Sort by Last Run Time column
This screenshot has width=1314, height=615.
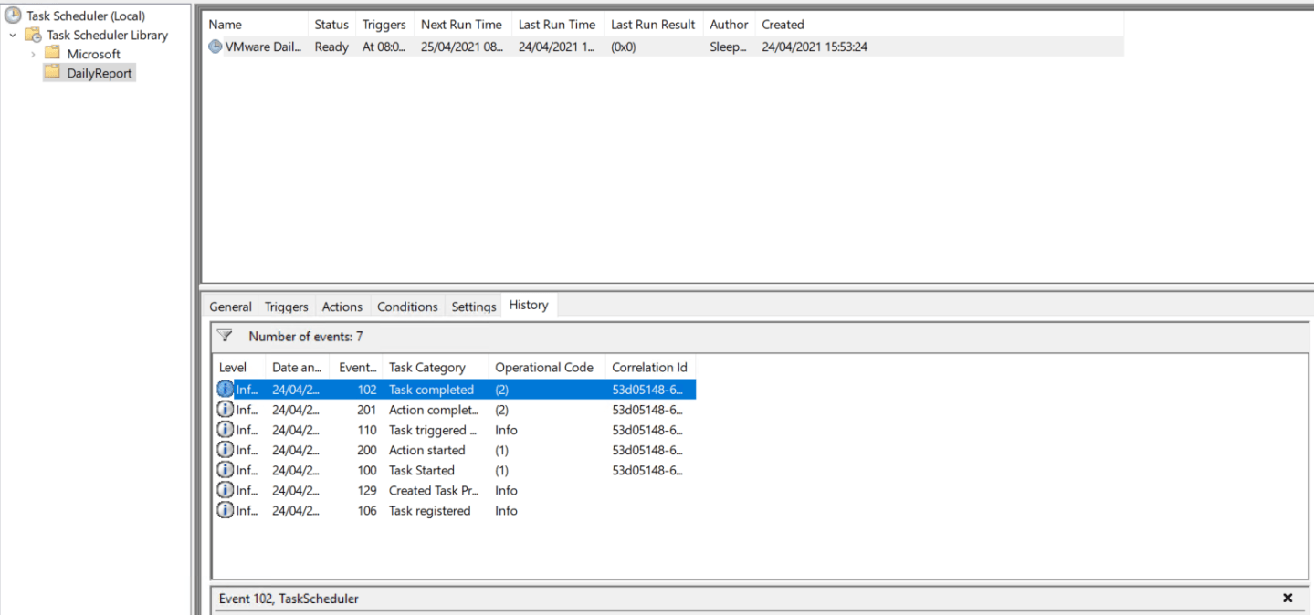coord(557,25)
